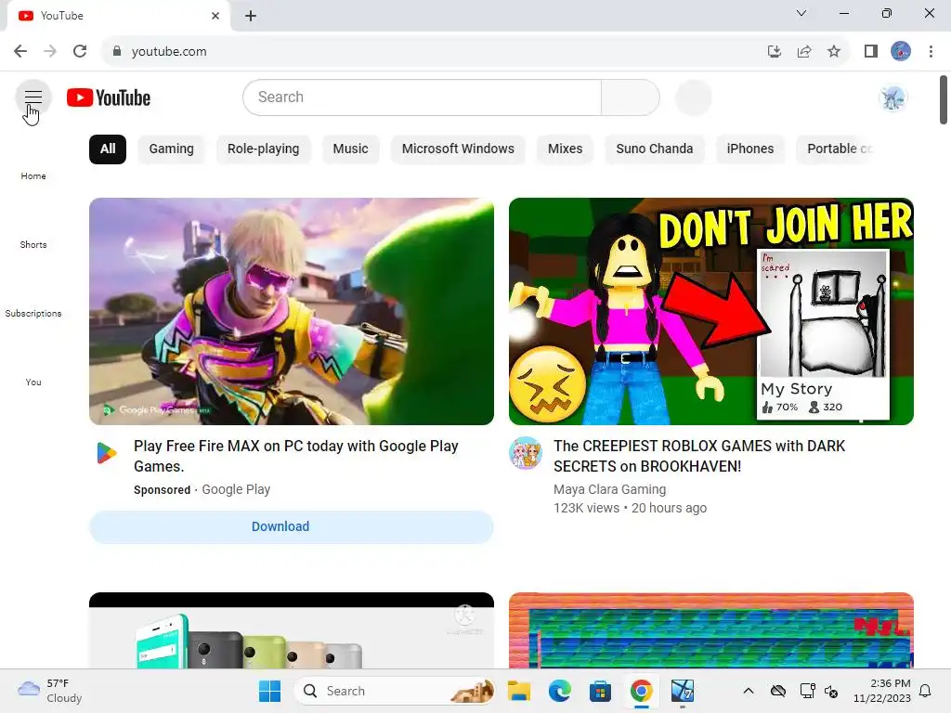The height and width of the screenshot is (713, 951).
Task: Click the install app icon in address bar
Action: coord(774,52)
